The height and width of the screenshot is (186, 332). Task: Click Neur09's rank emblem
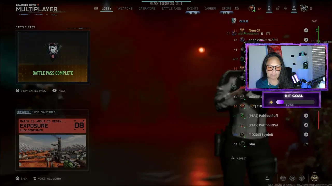pyautogui.click(x=242, y=30)
